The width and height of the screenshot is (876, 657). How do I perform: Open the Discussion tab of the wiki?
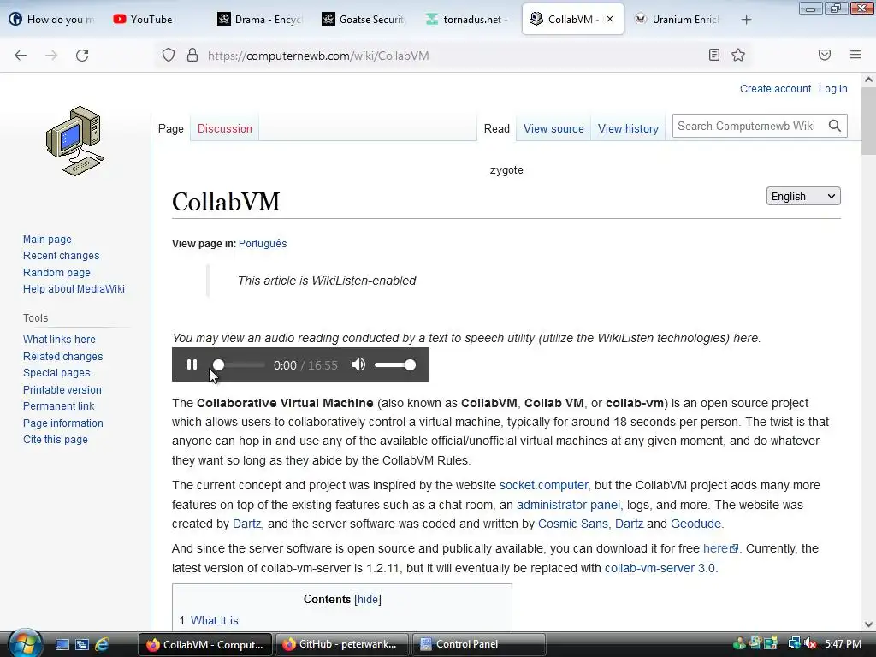(225, 128)
